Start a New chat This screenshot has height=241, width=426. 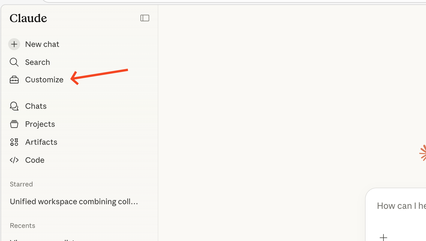pos(42,44)
